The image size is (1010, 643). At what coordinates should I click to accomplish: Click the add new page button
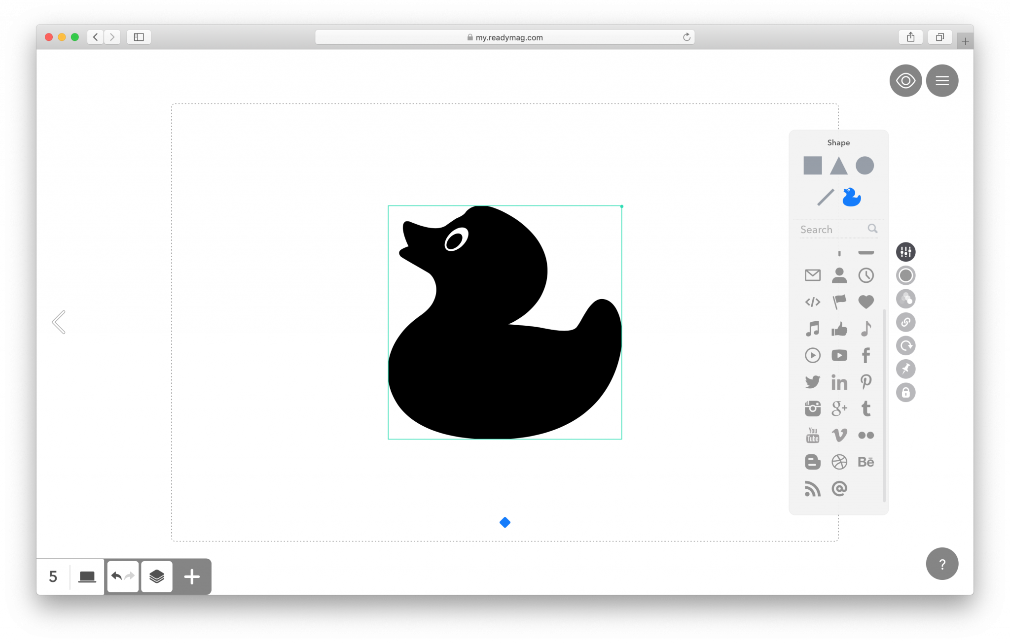(x=191, y=577)
